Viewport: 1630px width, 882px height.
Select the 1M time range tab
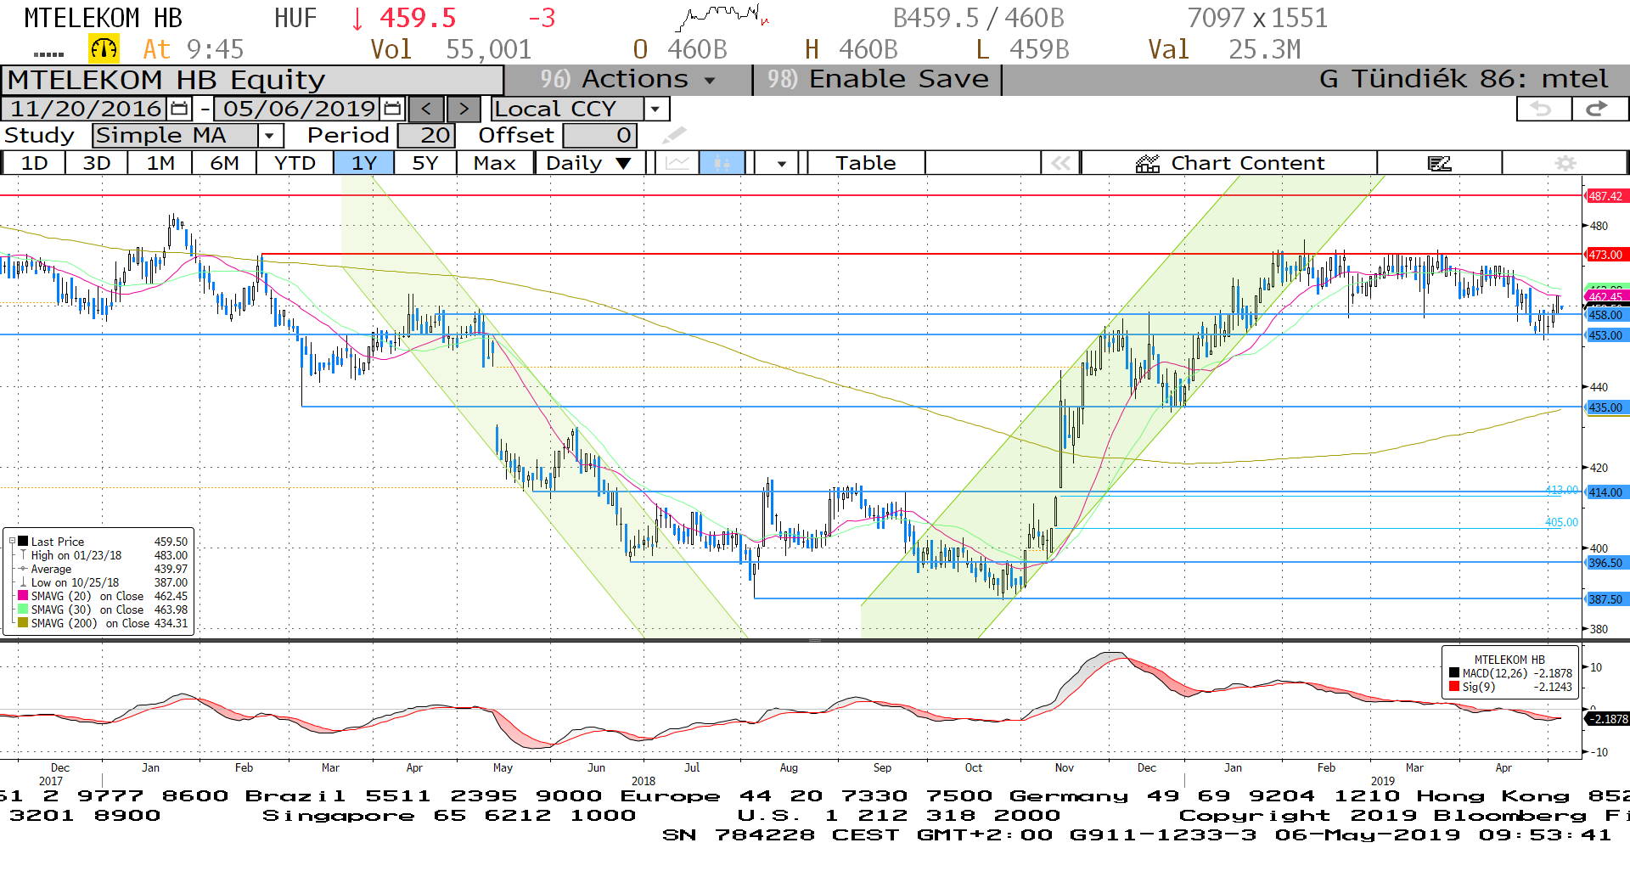coord(160,163)
